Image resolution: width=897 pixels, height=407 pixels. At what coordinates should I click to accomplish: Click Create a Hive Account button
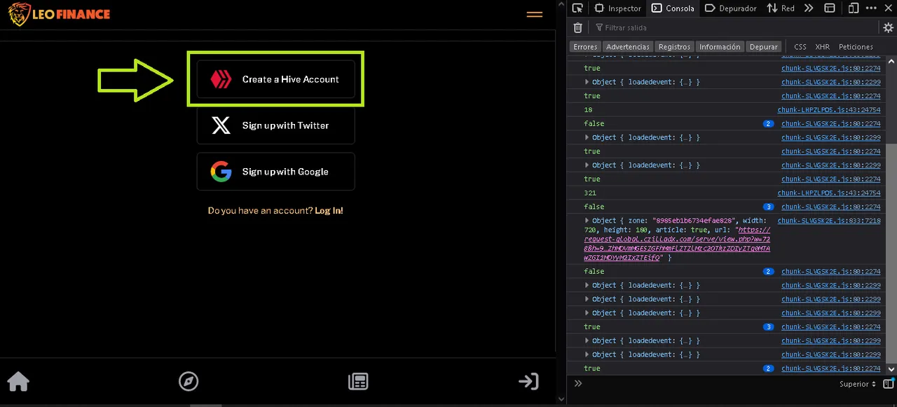point(275,79)
